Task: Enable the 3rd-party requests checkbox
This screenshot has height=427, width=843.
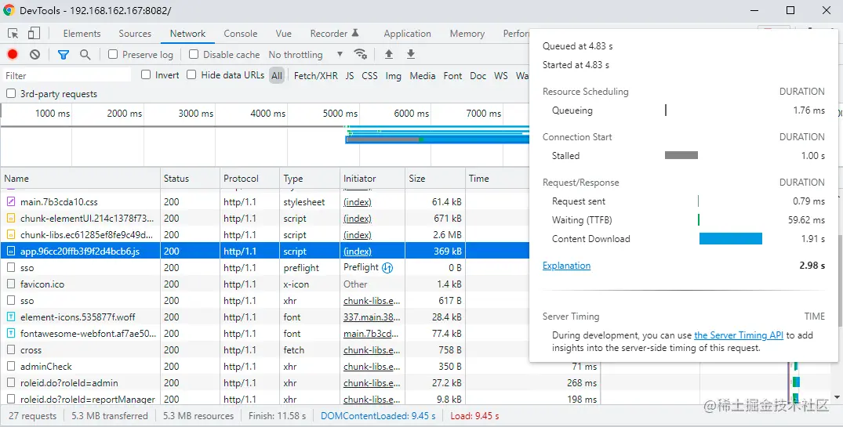Action: pos(11,93)
